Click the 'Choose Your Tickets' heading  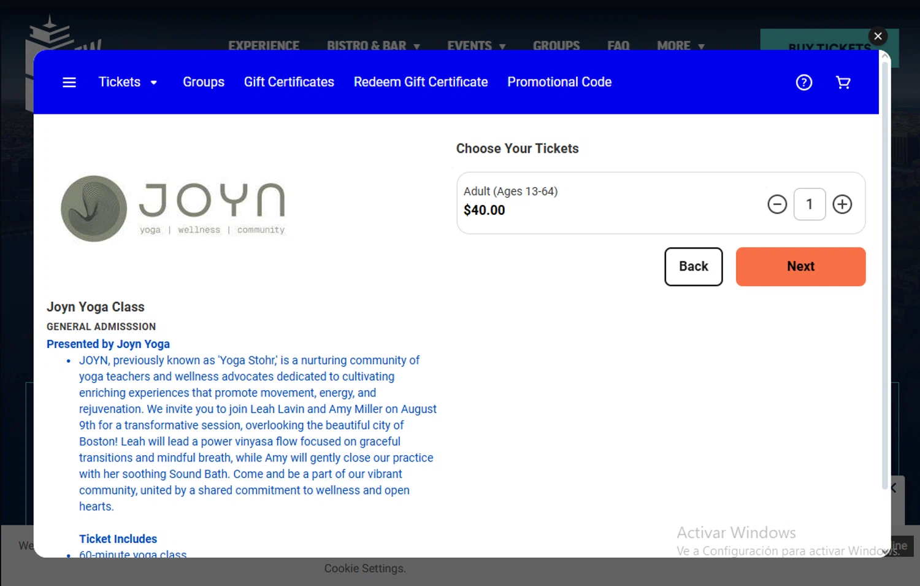(518, 148)
